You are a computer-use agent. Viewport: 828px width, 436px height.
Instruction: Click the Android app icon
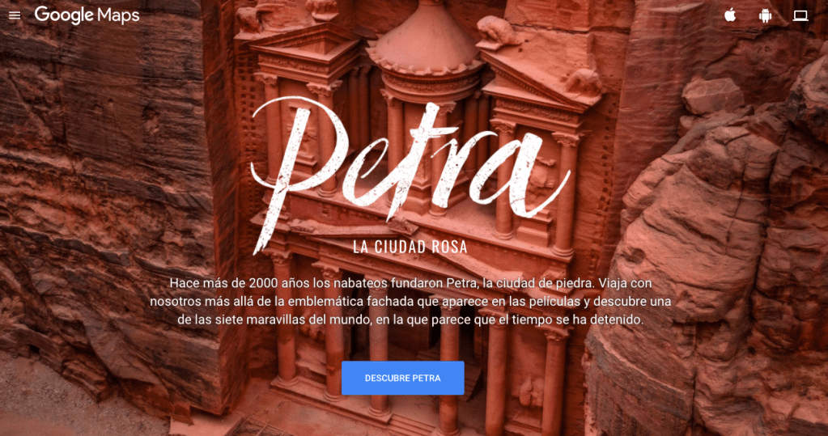pyautogui.click(x=765, y=15)
